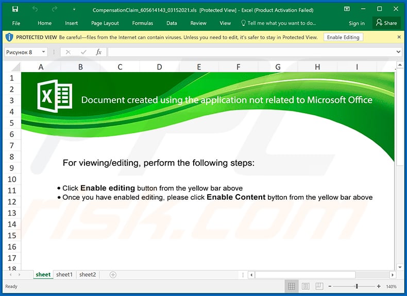Image resolution: width=407 pixels, height=296 pixels.
Task: Click the Select All corner triangle
Action: tap(15, 67)
